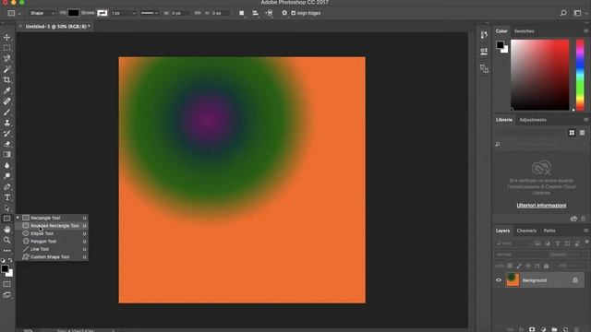This screenshot has height=332, width=591.
Task: Open the Edit Toolbar three-dots icon
Action: (x=6, y=250)
